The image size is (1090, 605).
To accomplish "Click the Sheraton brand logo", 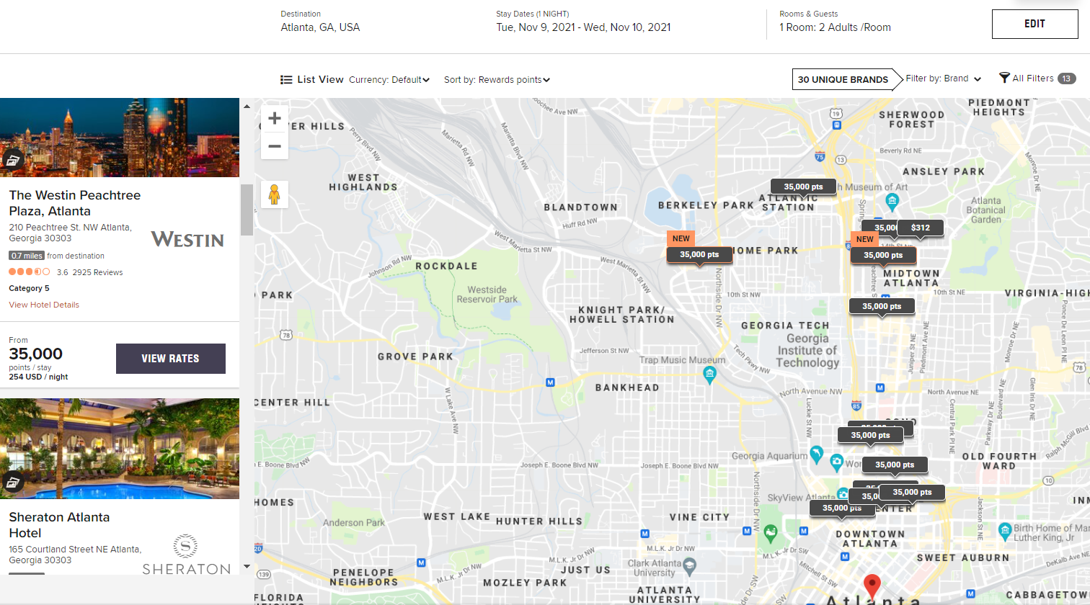I will click(x=186, y=555).
